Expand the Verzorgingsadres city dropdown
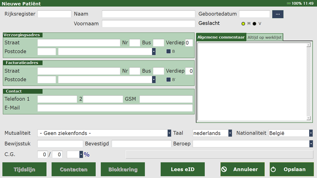 pos(154,51)
